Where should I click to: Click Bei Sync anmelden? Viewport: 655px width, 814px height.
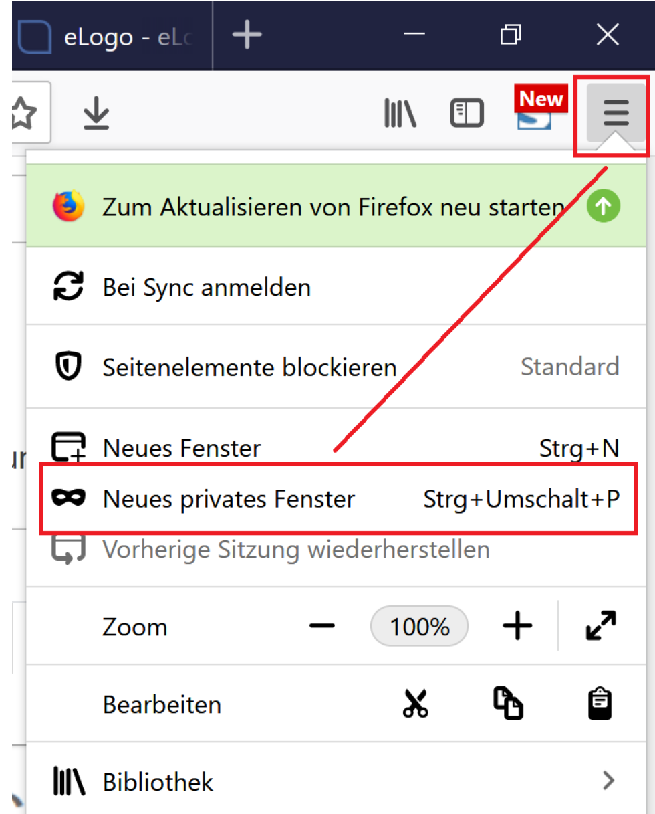point(336,287)
